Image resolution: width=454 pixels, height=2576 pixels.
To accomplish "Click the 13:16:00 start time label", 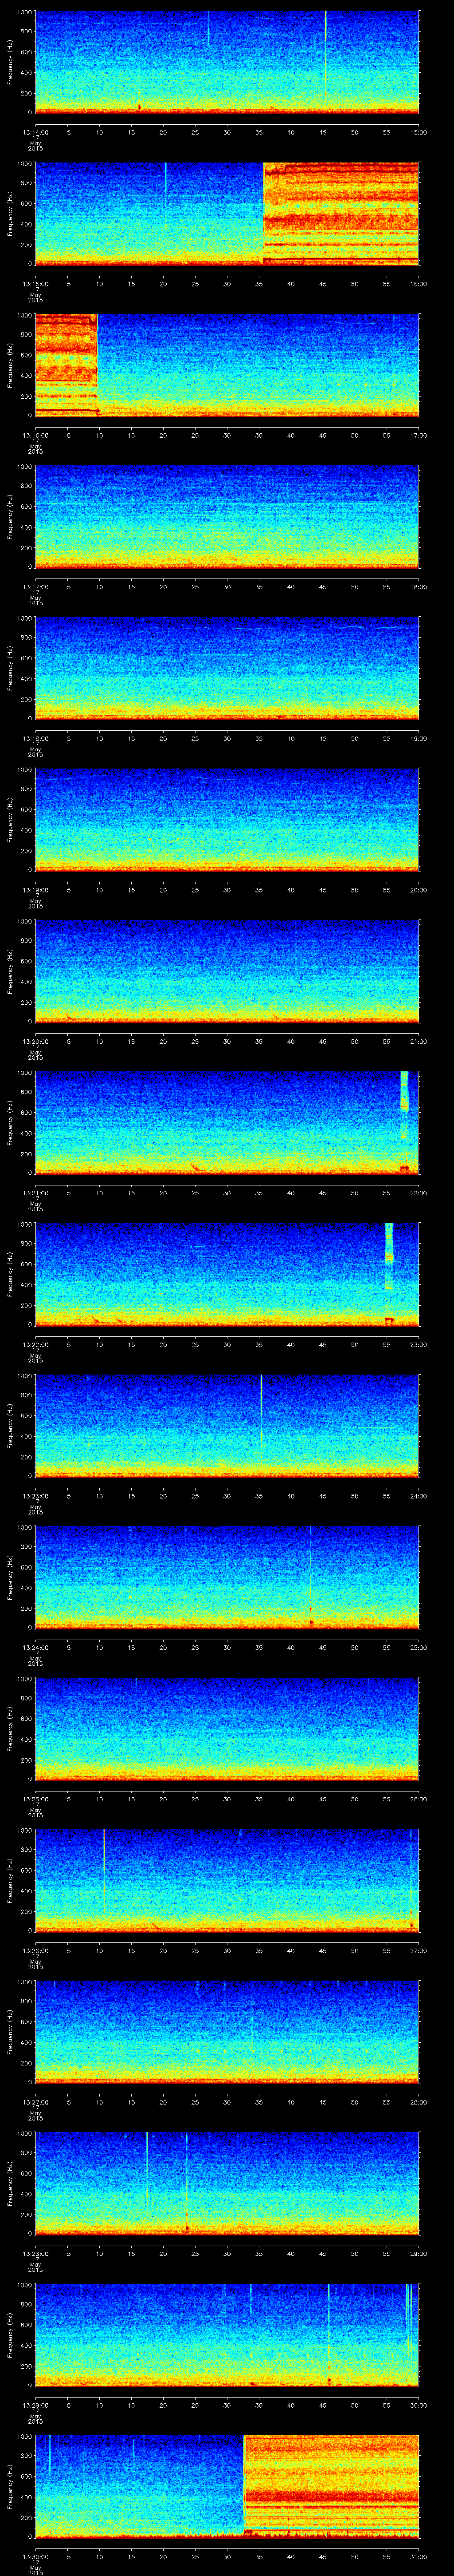I will pos(35,435).
